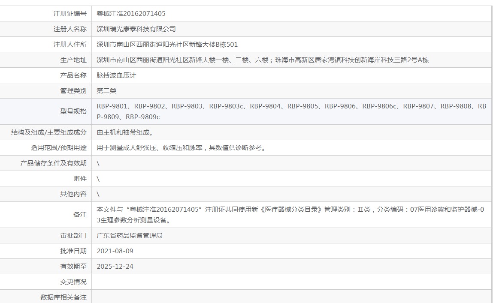This screenshot has height=303, width=493.
Task: Select company name 深圳瑞光康泰科技有限公司
Action: coord(136,29)
